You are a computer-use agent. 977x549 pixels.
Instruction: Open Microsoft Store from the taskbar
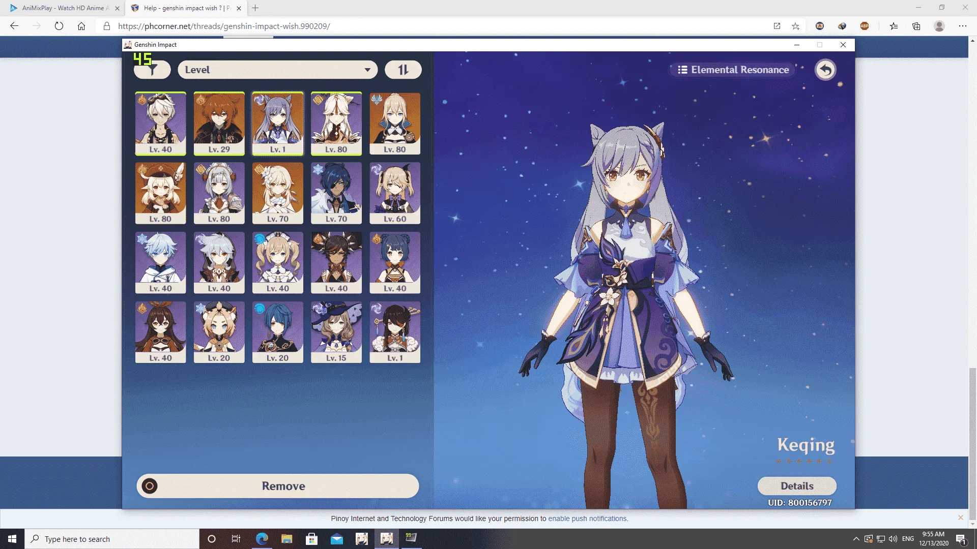(x=311, y=539)
